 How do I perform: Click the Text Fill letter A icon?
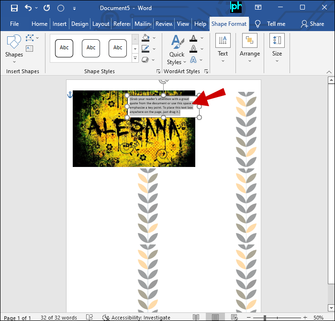pos(193,38)
